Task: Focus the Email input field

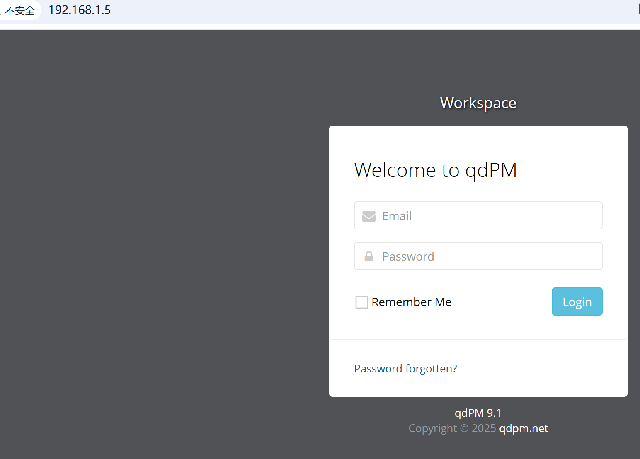Action: (489, 216)
